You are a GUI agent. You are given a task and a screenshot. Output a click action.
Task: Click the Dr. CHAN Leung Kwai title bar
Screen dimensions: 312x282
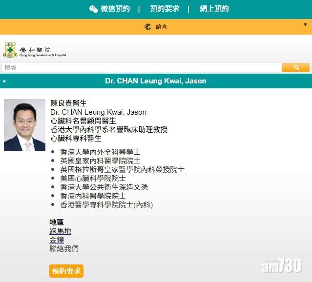156,81
